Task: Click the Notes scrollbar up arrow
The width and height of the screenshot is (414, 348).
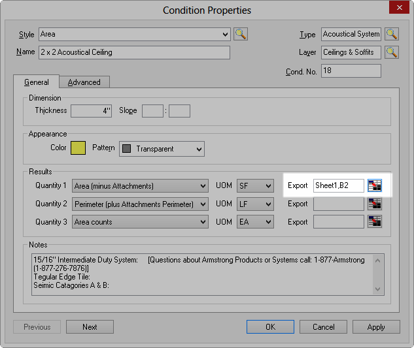Action: [378, 261]
